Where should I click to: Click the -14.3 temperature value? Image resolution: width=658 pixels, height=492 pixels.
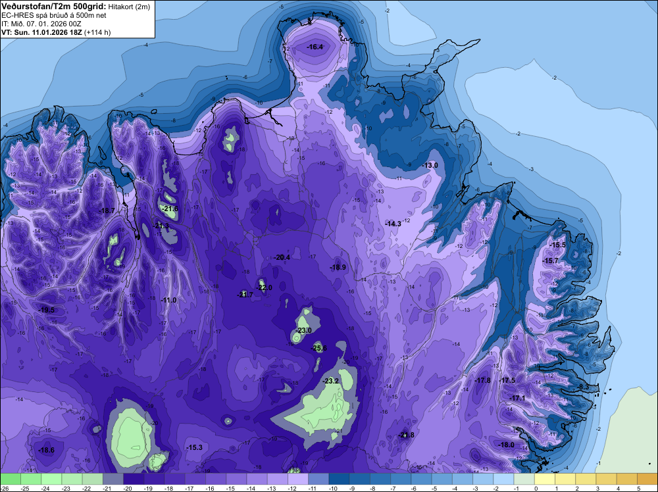tap(393, 224)
